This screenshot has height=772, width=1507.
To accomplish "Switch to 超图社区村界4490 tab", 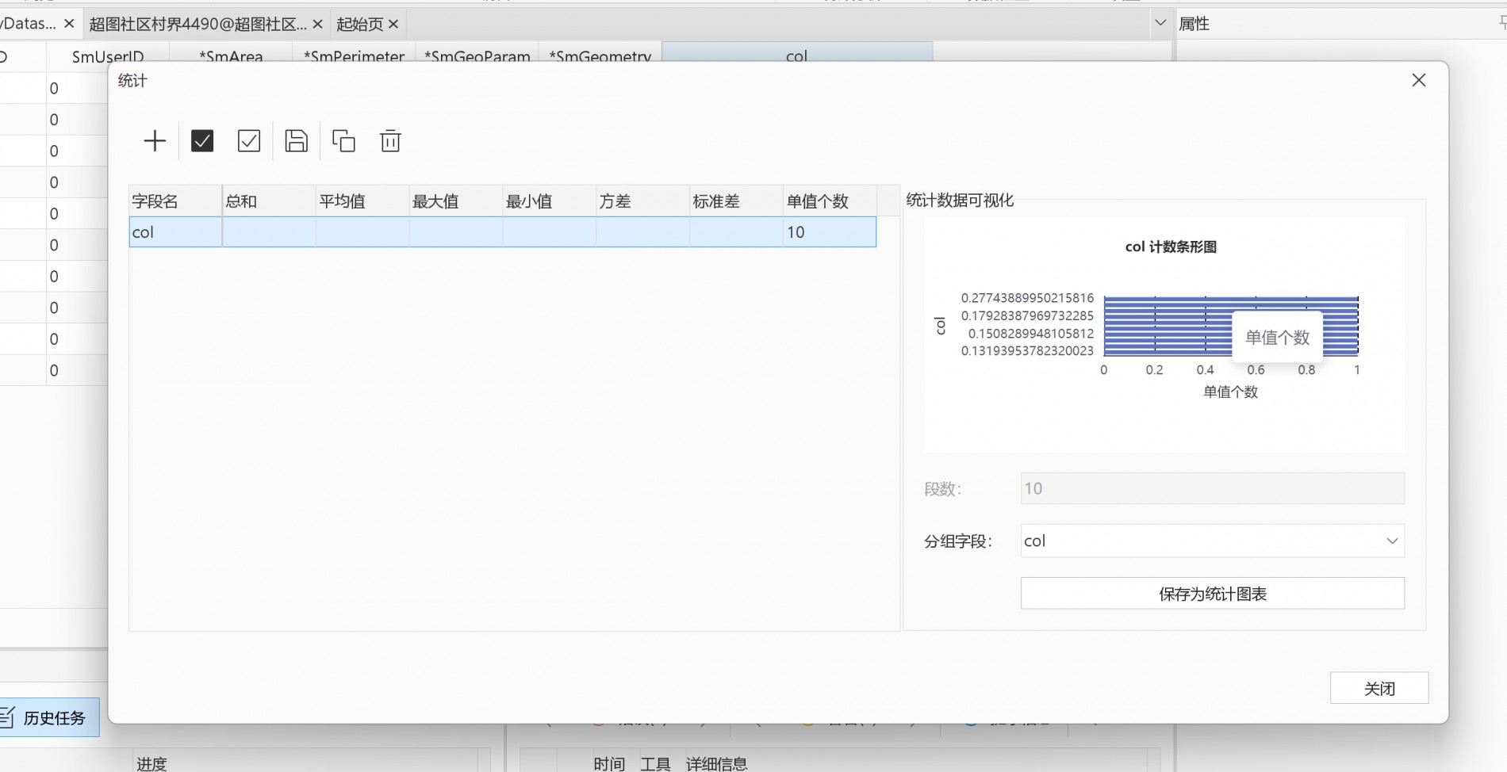I will click(197, 24).
